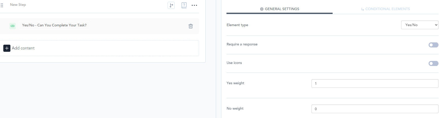Select the 'Can You Complete Your Task?' element title

click(54, 25)
